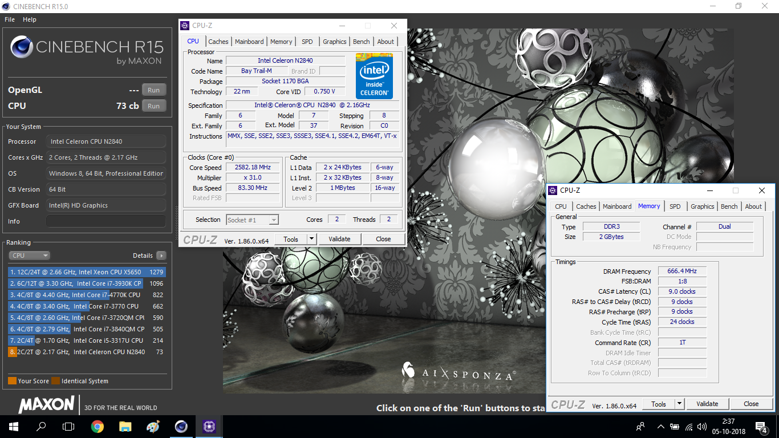Select the Core i7-4770K ranking row
The height and width of the screenshot is (438, 779).
coord(87,295)
